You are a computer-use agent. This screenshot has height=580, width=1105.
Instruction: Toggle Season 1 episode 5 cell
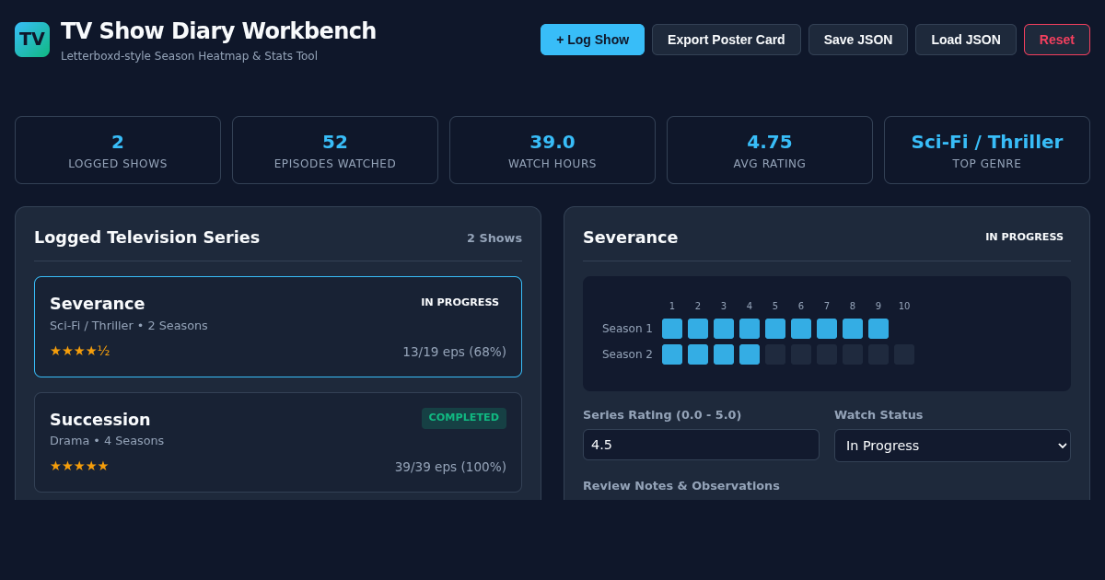[775, 329]
